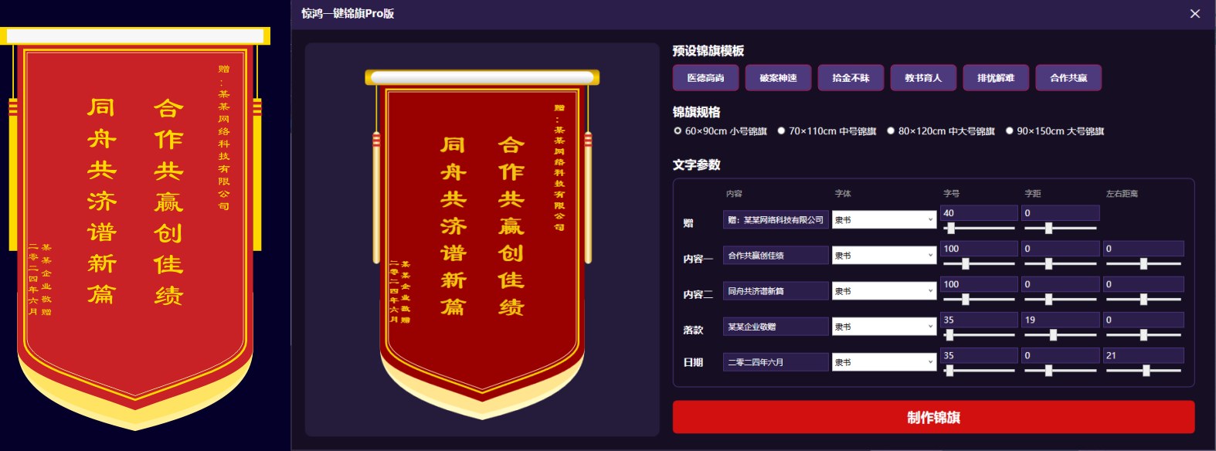The image size is (1216, 451).
Task: Click the 日期 左右距离 field showing 21
Action: coord(1143,355)
